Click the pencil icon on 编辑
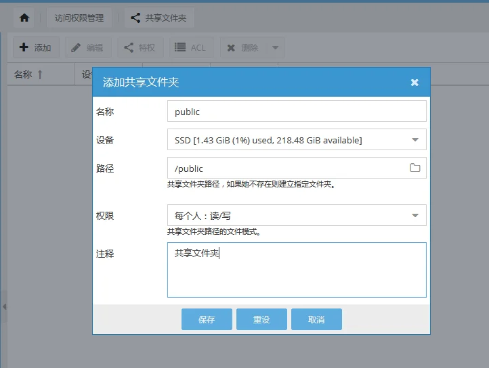 click(75, 47)
